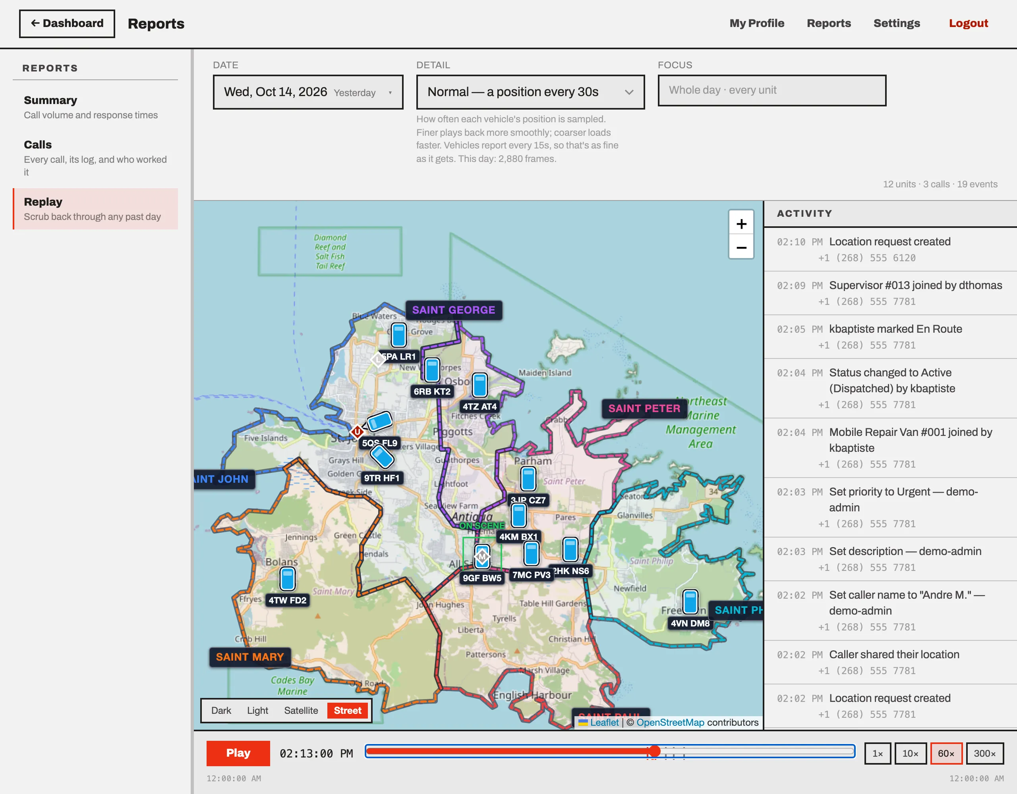1017x794 pixels.
Task: Select vehicle marker 4KM BX1
Action: (x=518, y=515)
